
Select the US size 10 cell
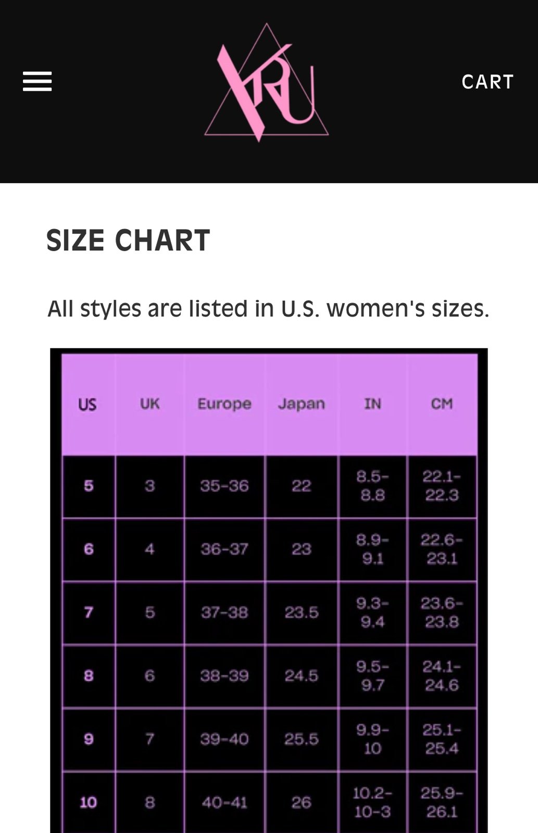pyautogui.click(x=89, y=802)
